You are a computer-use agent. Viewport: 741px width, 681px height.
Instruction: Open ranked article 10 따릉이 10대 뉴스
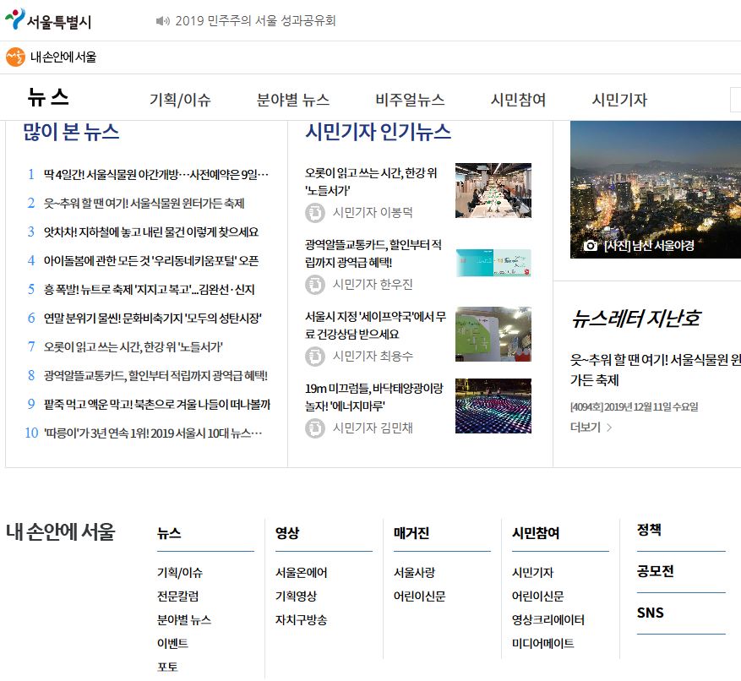(153, 433)
